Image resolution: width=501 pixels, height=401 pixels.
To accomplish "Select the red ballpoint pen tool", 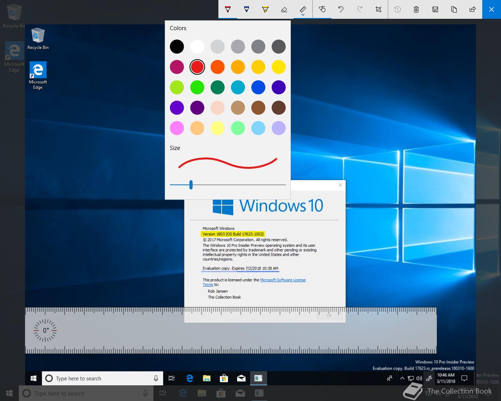I will [x=228, y=9].
